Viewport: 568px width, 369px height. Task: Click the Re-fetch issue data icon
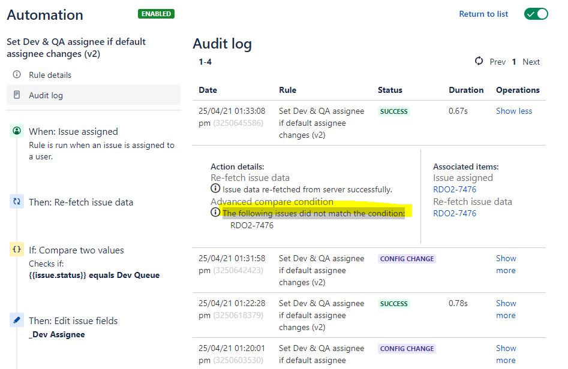(17, 201)
